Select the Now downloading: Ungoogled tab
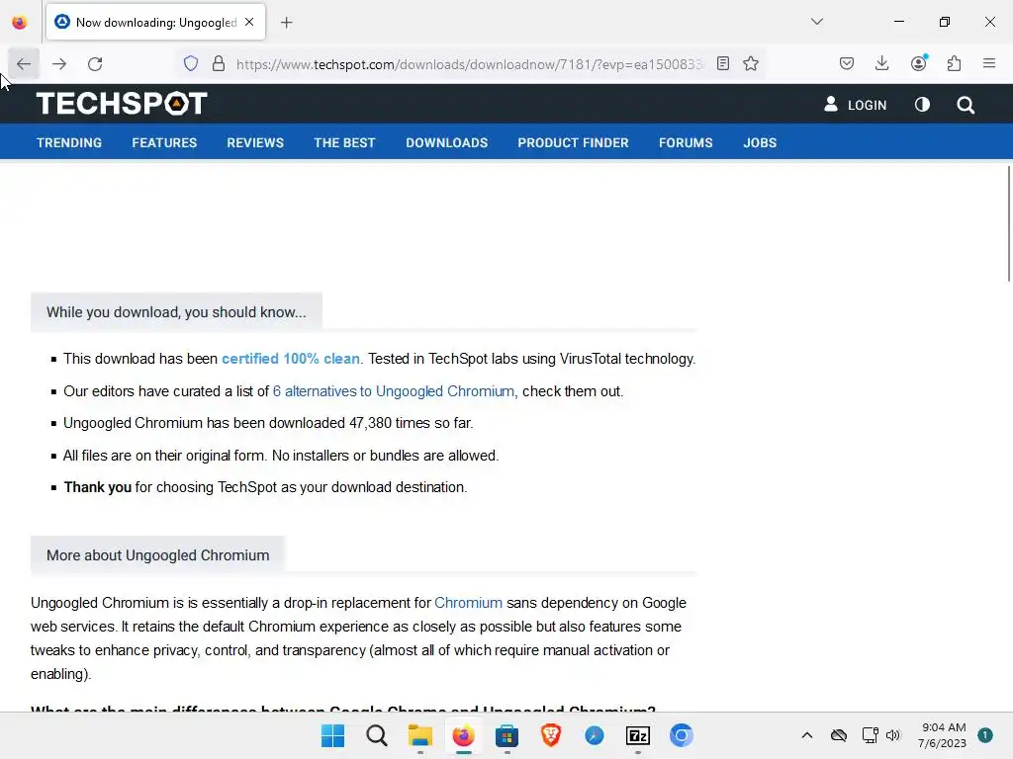 (x=155, y=23)
